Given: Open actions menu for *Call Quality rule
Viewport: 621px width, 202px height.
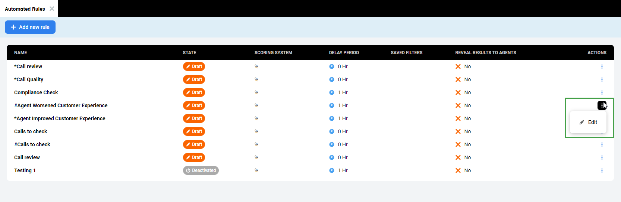Looking at the screenshot, I should click(x=602, y=79).
